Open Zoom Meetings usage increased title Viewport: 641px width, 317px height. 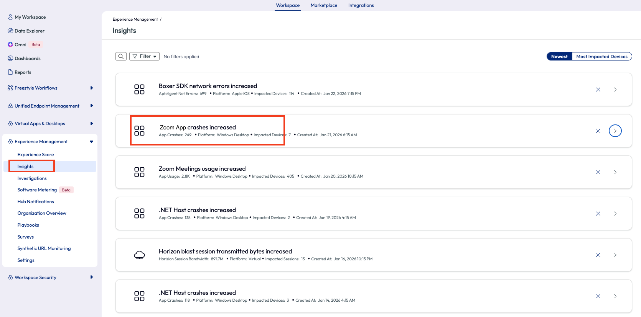pos(202,168)
